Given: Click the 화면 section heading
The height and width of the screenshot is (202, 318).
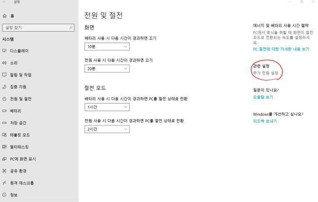Looking at the screenshot, I should 90,27.
